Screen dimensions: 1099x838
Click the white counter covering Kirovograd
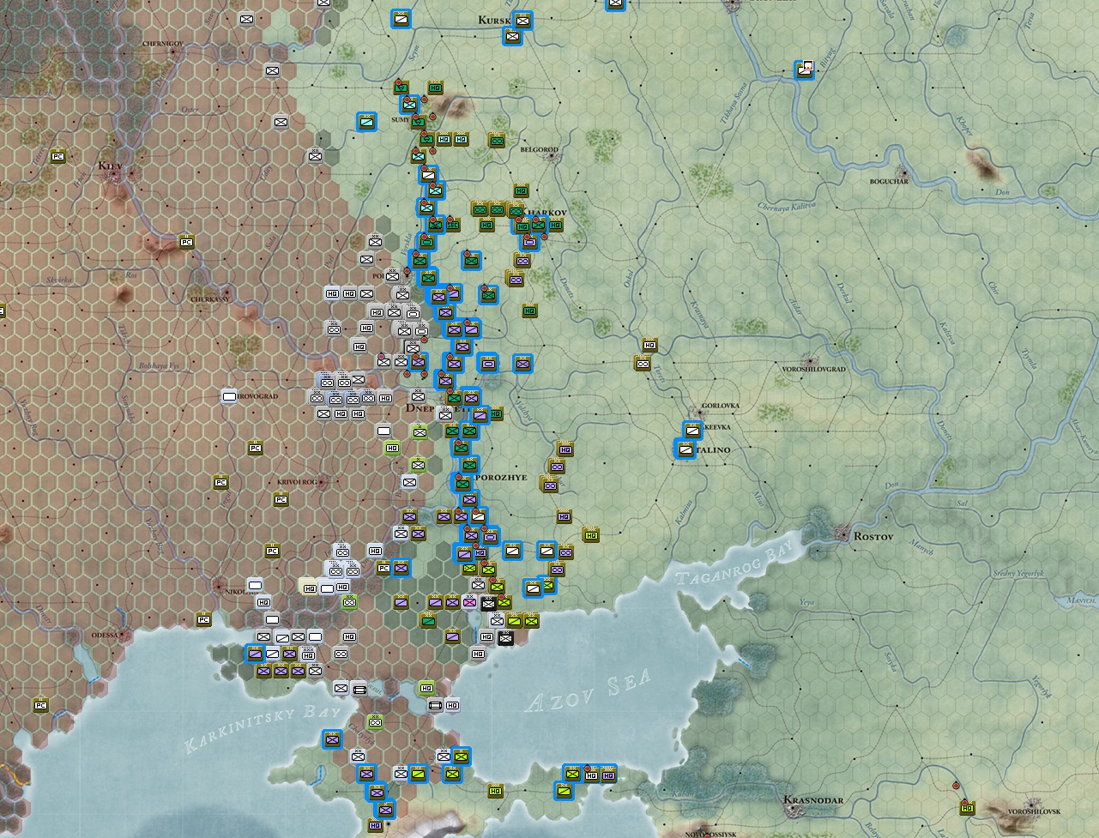tap(229, 396)
